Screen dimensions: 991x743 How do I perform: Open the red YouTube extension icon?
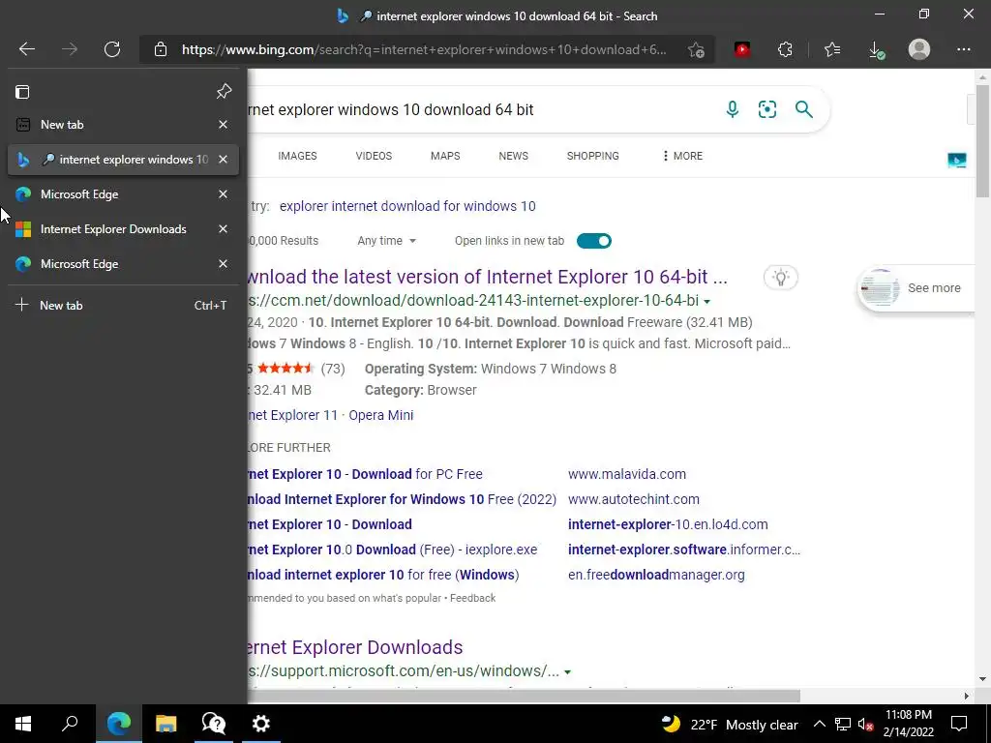tap(742, 49)
